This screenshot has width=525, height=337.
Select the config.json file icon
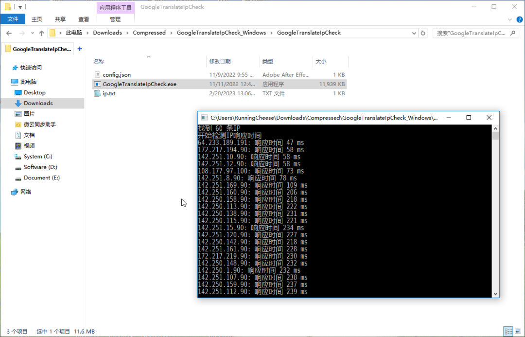(x=97, y=74)
